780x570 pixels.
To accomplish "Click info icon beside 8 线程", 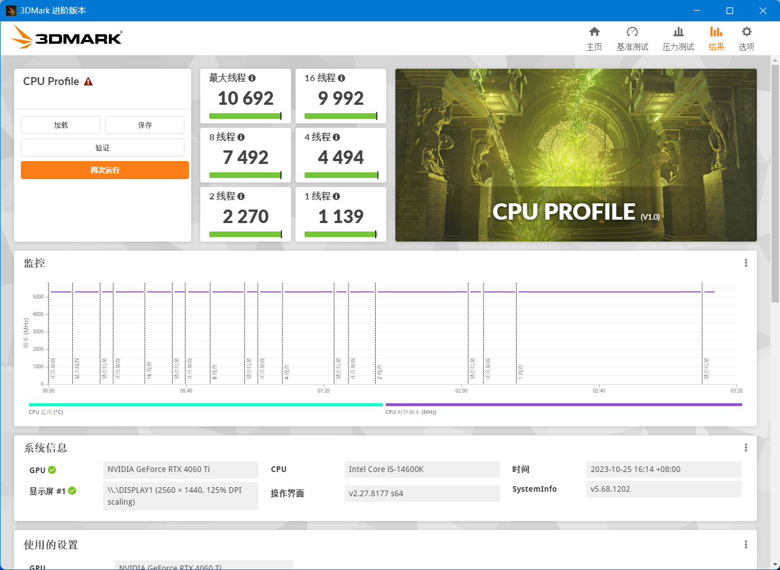I will pos(241,137).
